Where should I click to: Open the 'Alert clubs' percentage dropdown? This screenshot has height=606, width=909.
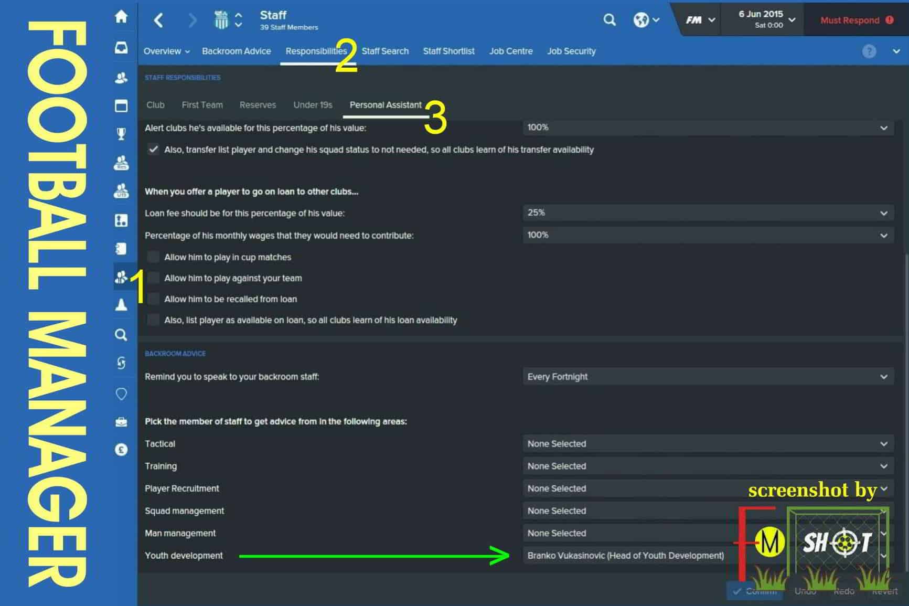pos(708,127)
